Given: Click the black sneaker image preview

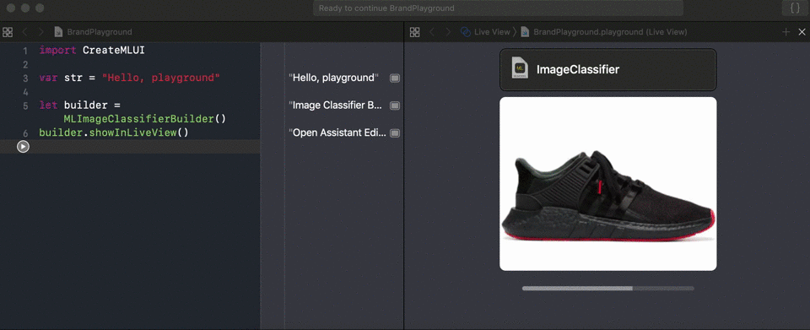Looking at the screenshot, I should coord(608,184).
